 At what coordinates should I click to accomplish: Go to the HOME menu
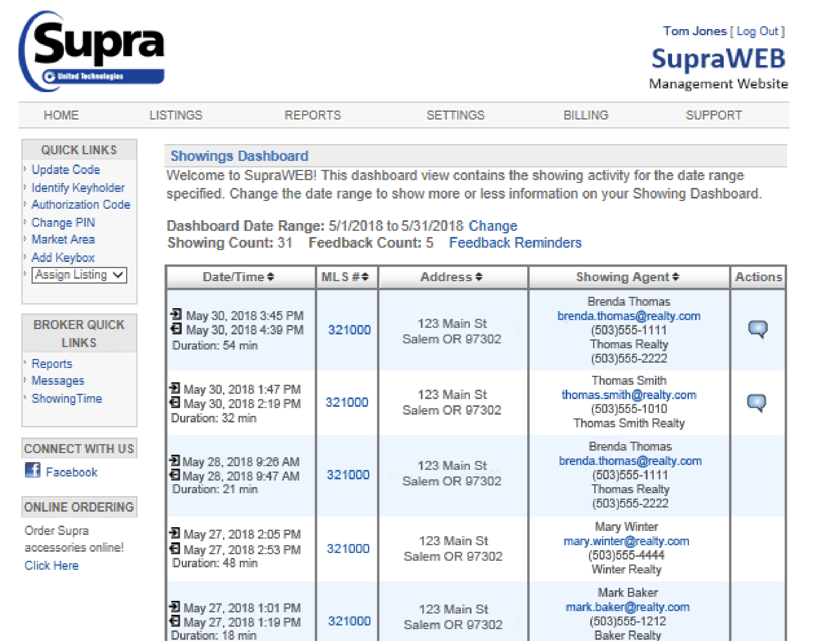[61, 115]
